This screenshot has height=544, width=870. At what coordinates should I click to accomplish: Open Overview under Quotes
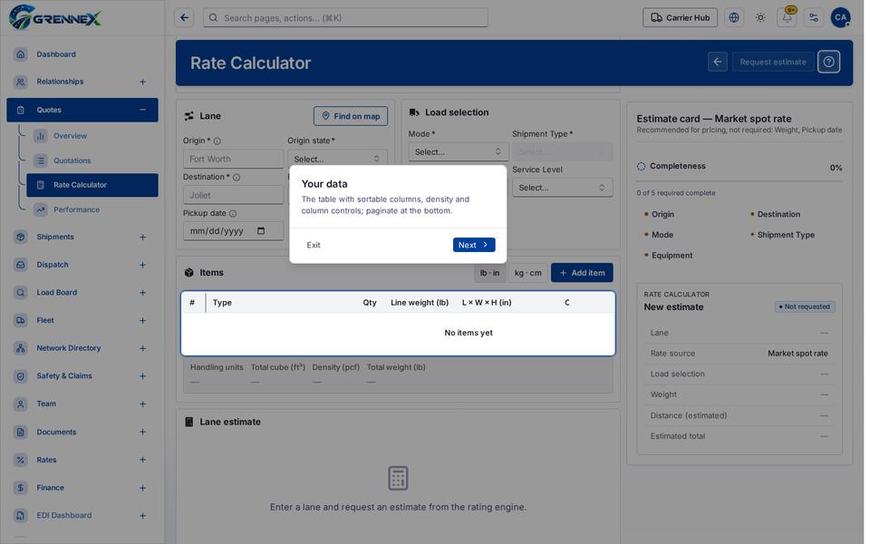pos(70,136)
